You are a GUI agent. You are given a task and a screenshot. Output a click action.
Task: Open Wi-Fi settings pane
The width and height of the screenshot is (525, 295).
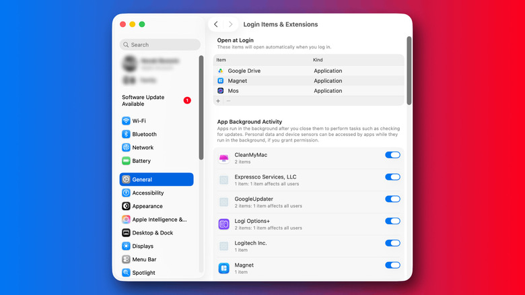[156, 121]
